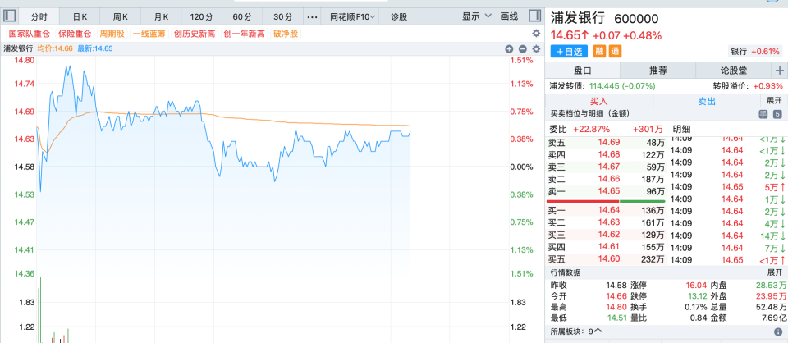Click the 保险重仓 tag
This screenshot has width=788, height=343.
75,34
